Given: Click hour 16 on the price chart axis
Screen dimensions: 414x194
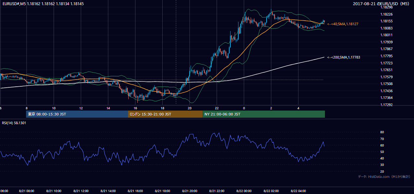Looking at the screenshot, I should (x=135, y=108).
